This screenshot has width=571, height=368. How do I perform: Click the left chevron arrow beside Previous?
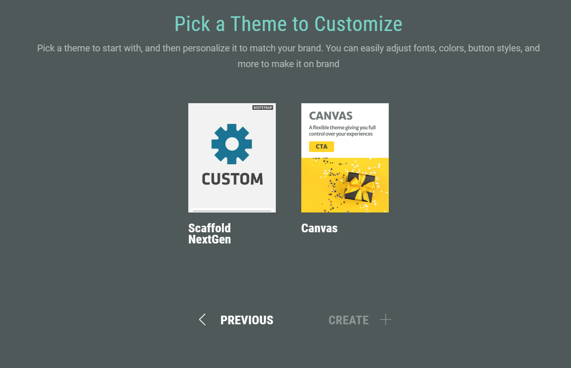pyautogui.click(x=203, y=320)
